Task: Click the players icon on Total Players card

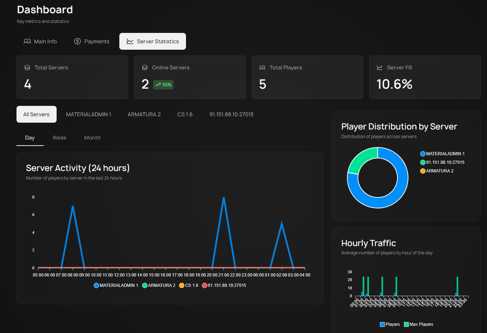Action: click(x=262, y=67)
